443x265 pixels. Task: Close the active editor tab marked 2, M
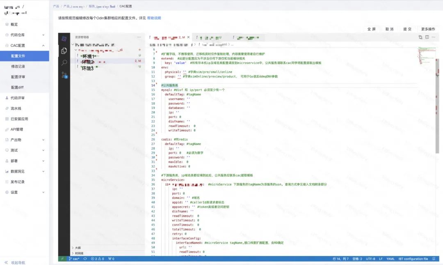click(188, 37)
